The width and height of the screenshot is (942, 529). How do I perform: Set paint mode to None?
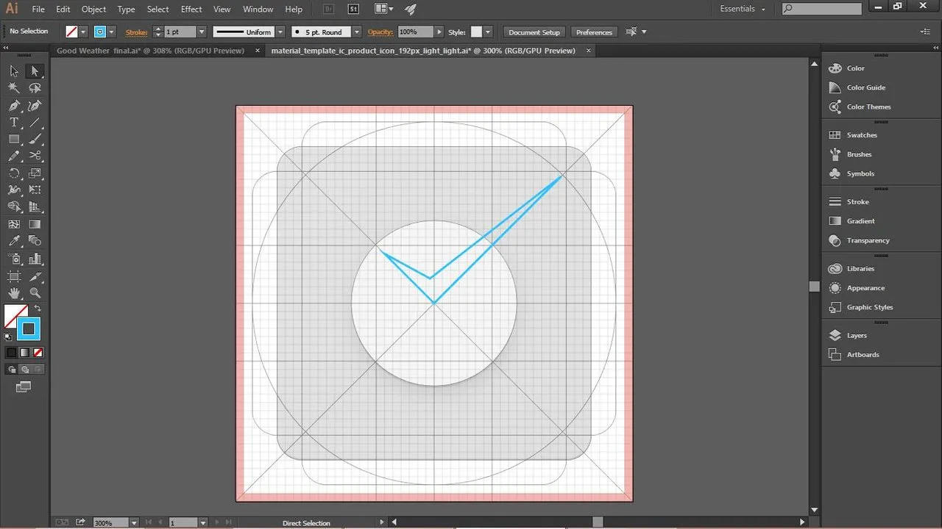[x=38, y=352]
